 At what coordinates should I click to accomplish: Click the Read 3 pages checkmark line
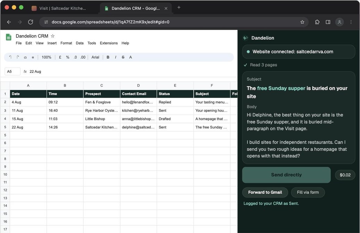(x=260, y=65)
